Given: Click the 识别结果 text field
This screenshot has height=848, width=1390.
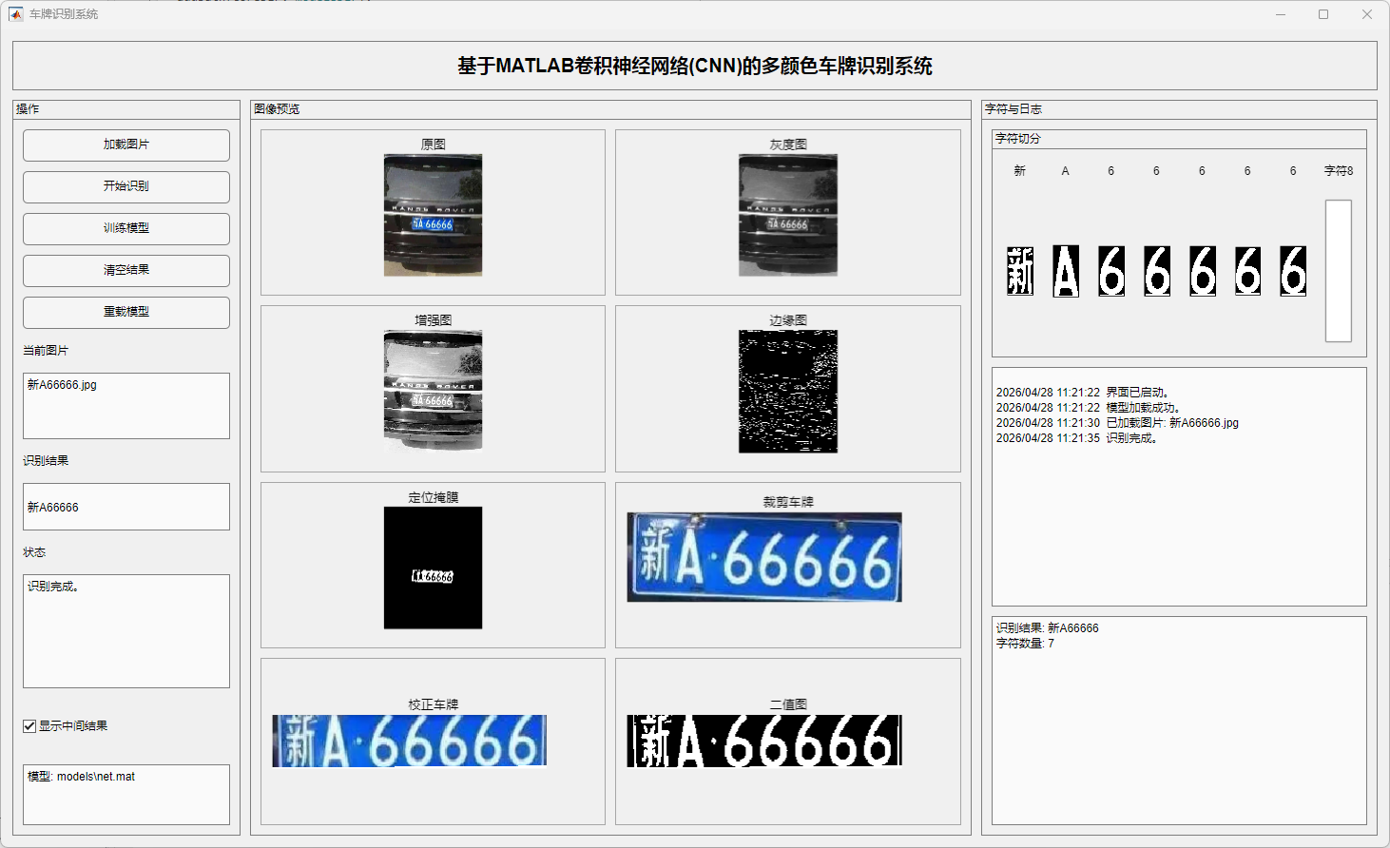Looking at the screenshot, I should tap(126, 507).
